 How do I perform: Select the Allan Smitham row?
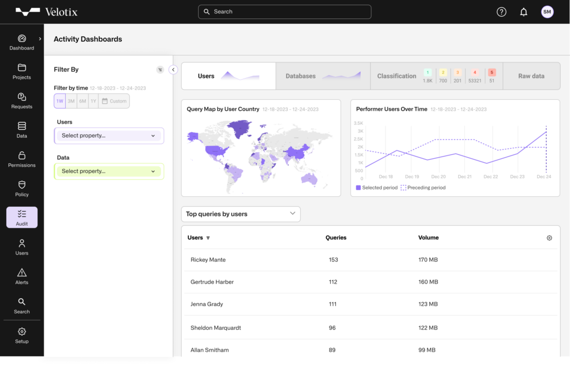[x=370, y=348]
